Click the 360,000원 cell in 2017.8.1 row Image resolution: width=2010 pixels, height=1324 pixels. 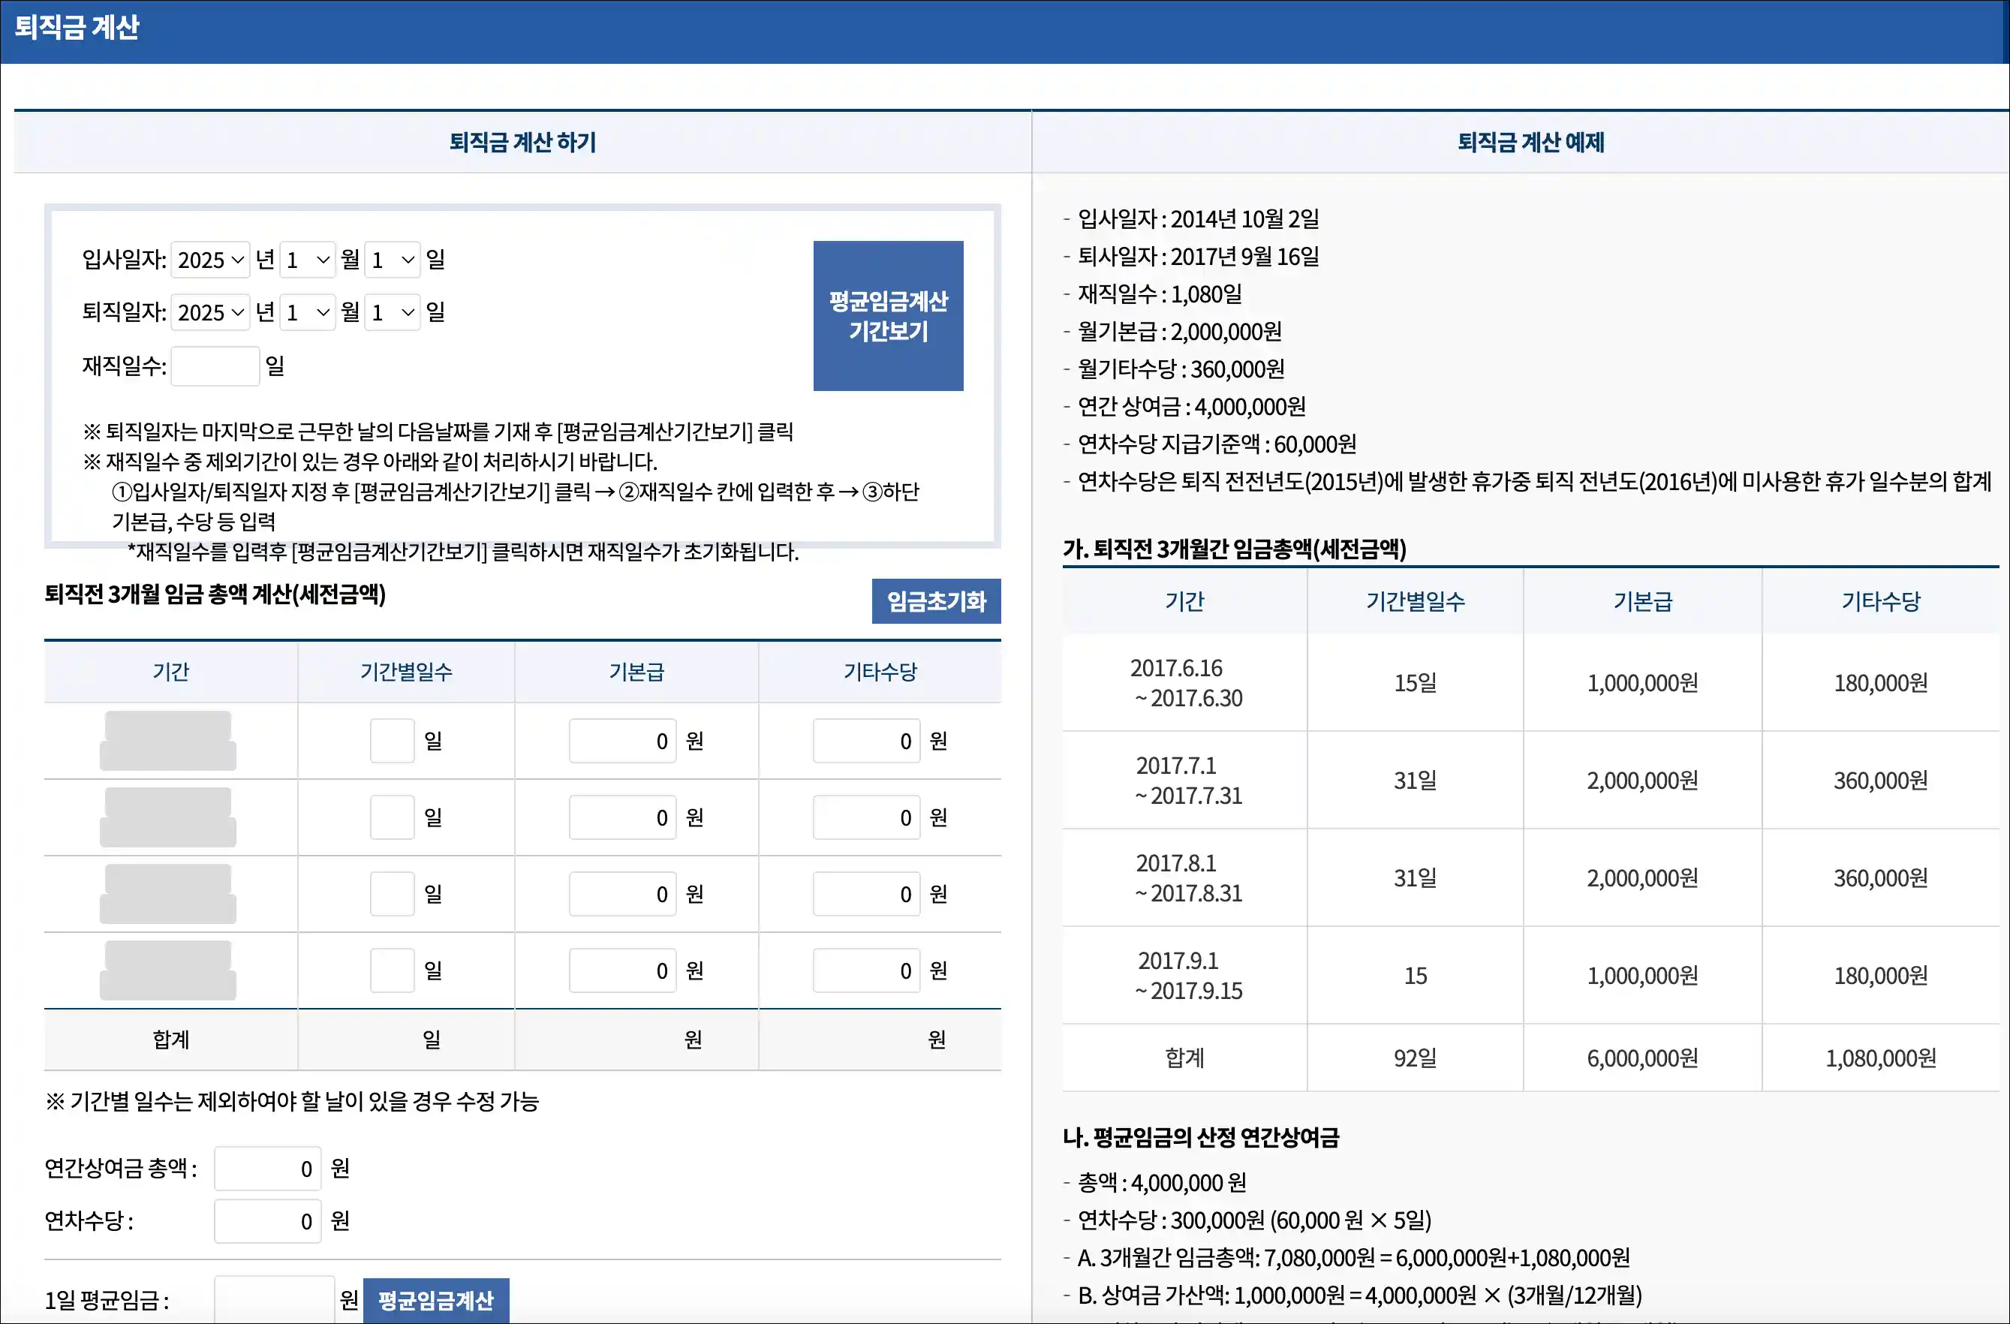pos(1881,878)
